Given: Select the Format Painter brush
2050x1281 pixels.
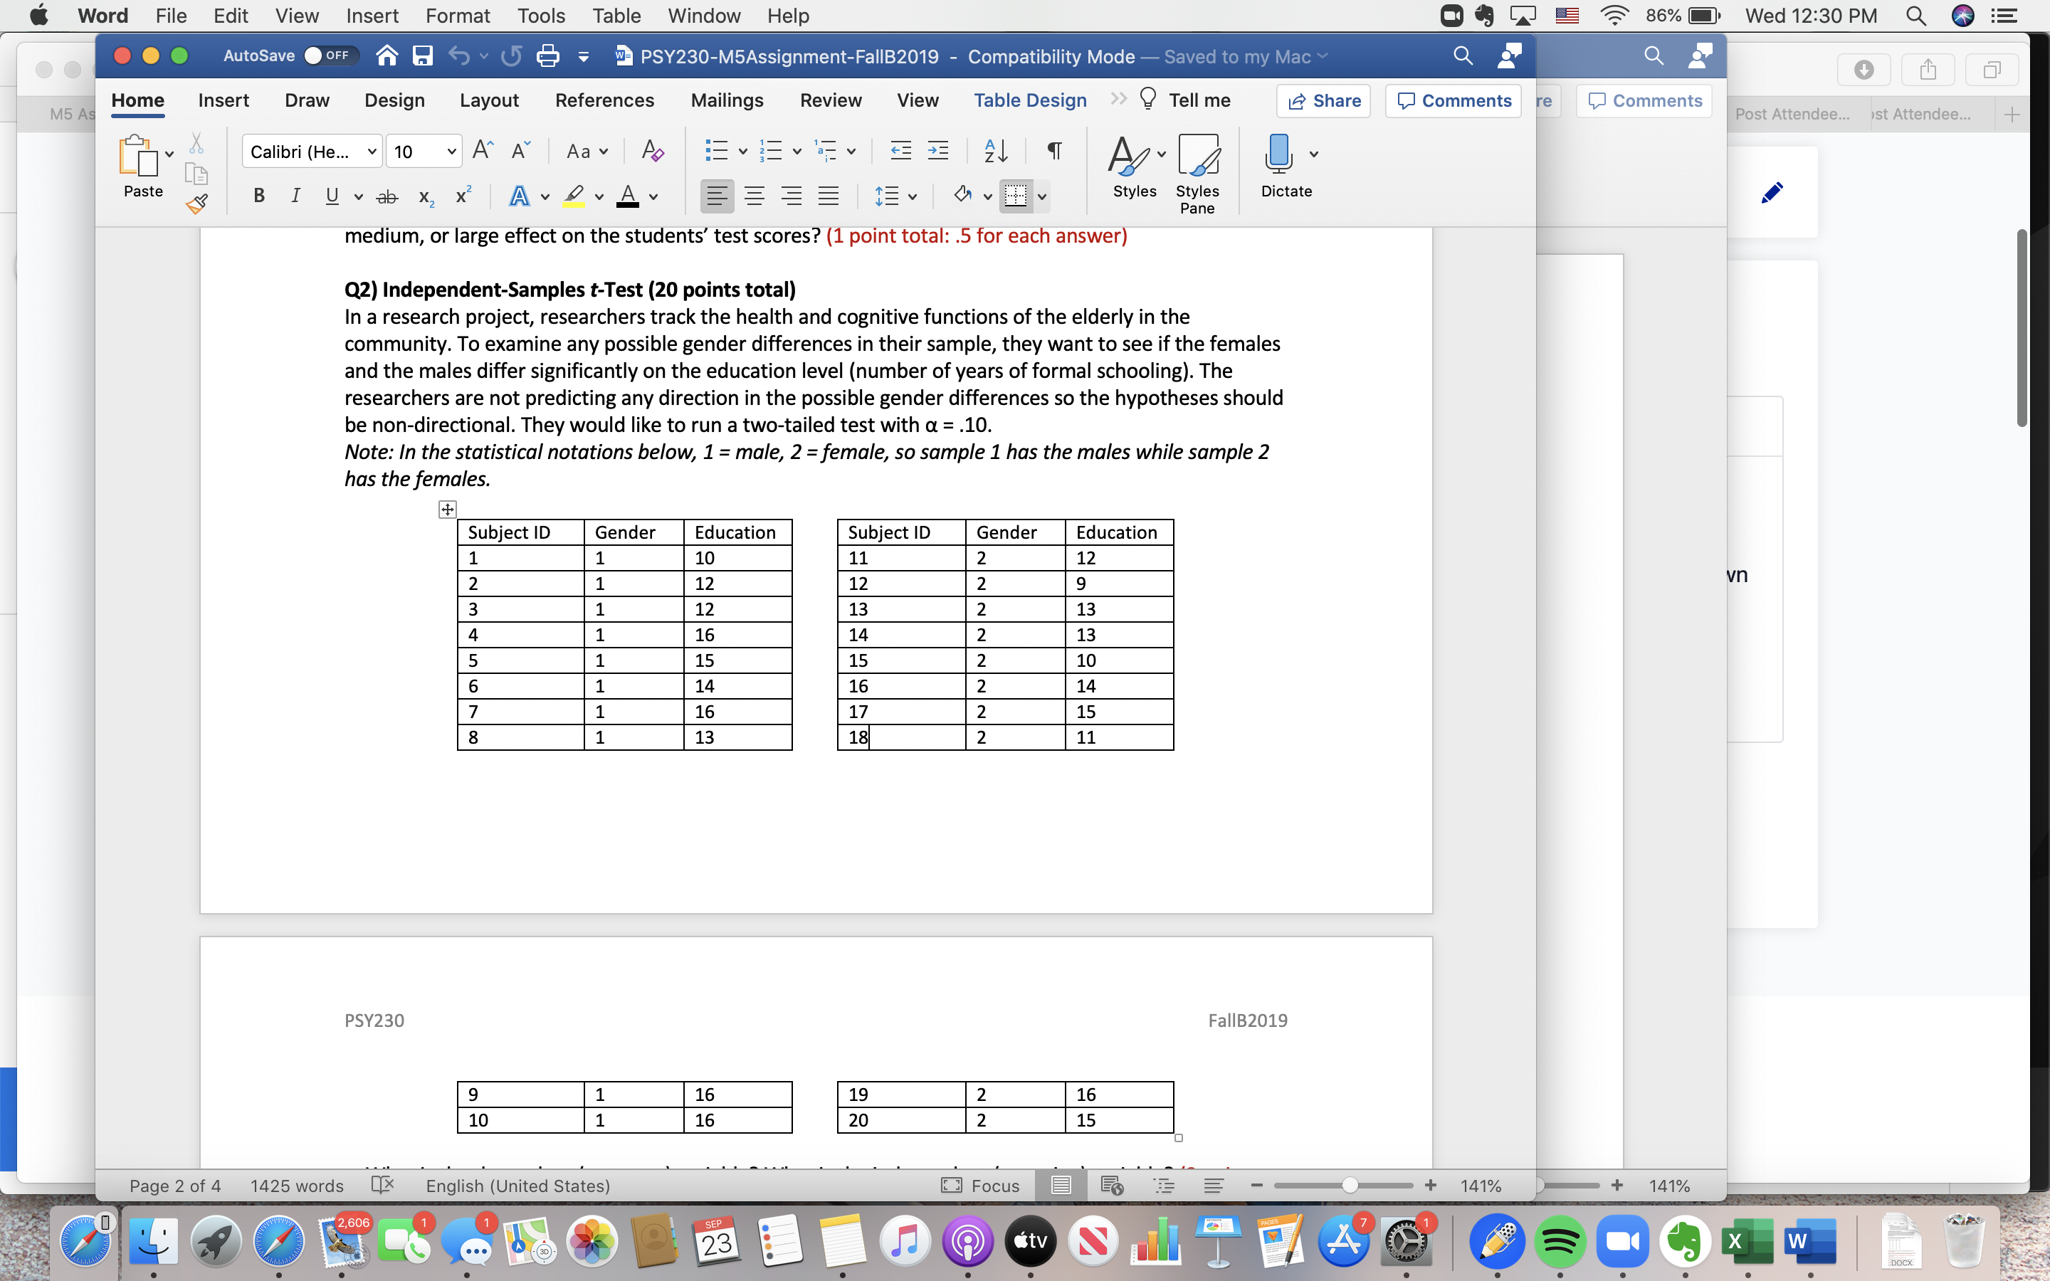Looking at the screenshot, I should pos(196,204).
